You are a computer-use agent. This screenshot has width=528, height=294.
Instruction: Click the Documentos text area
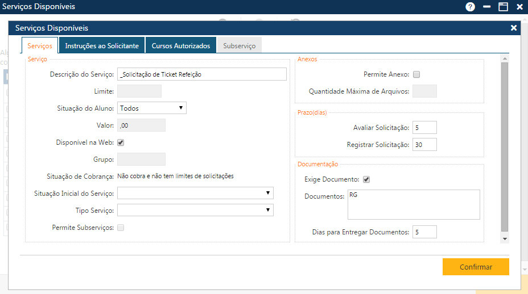(x=414, y=204)
